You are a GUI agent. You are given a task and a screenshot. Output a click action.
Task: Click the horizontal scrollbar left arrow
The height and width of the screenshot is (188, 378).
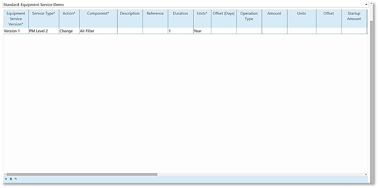[5, 174]
